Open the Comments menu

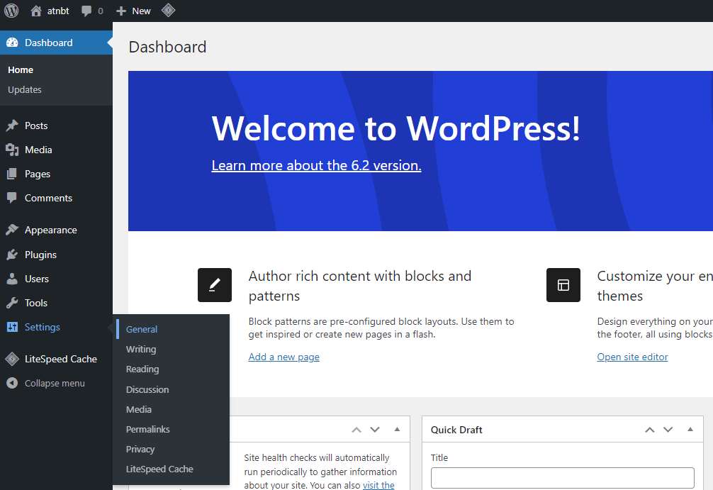[48, 198]
